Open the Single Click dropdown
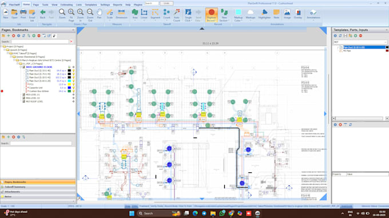The height and width of the screenshot is (218, 389). (192, 21)
